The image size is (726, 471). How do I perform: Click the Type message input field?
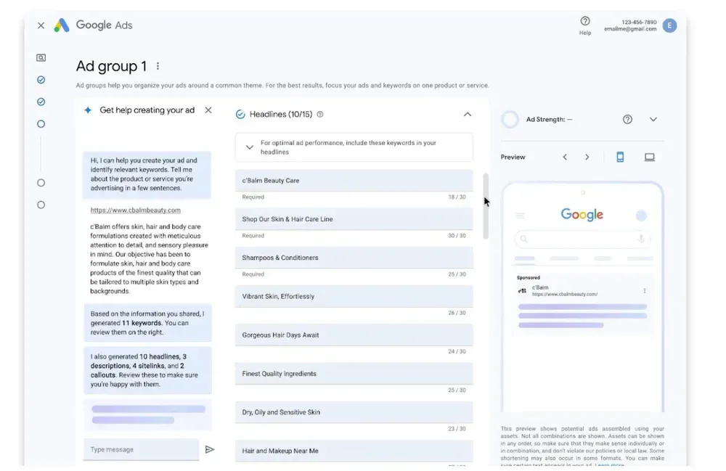141,449
